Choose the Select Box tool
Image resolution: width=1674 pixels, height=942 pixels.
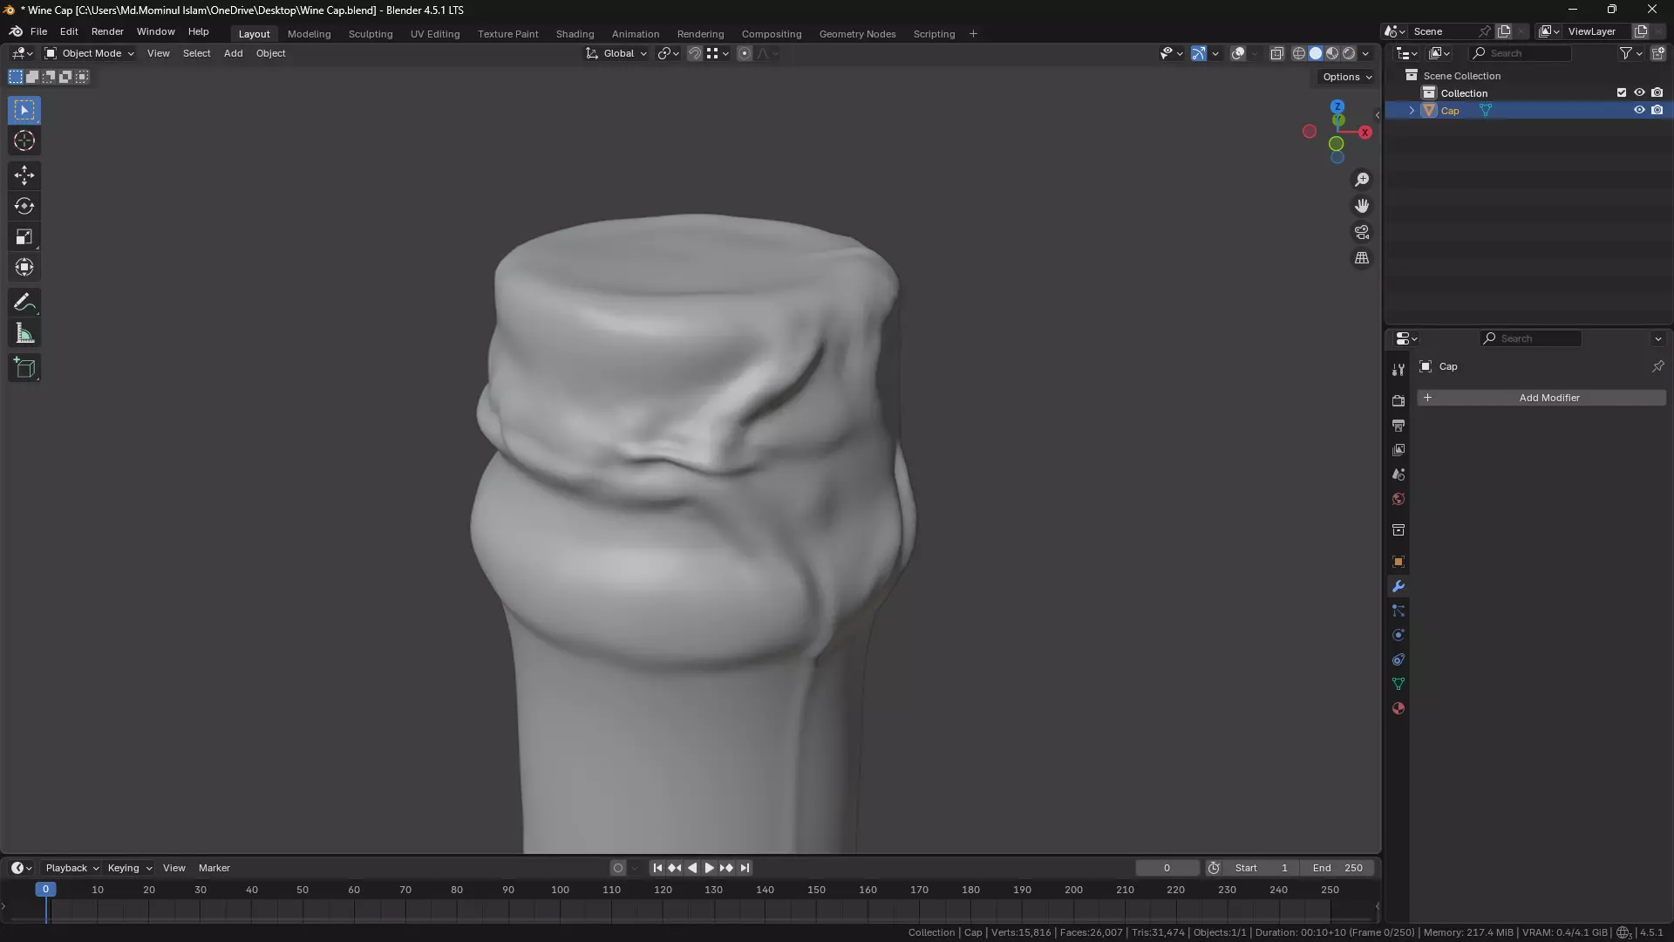(24, 110)
